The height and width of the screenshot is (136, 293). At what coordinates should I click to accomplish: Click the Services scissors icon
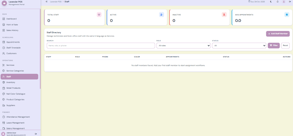[4, 65]
